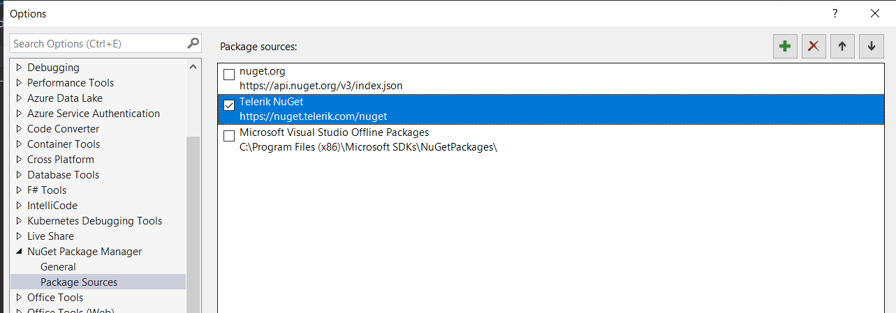Screen dimensions: 896x313
Task: Enable the nuget.org package source checkbox
Action: click(x=229, y=75)
